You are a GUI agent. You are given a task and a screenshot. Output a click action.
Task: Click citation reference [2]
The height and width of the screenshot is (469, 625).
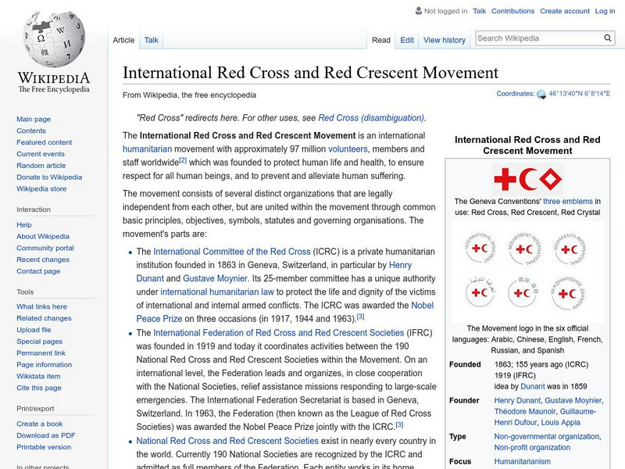point(183,160)
